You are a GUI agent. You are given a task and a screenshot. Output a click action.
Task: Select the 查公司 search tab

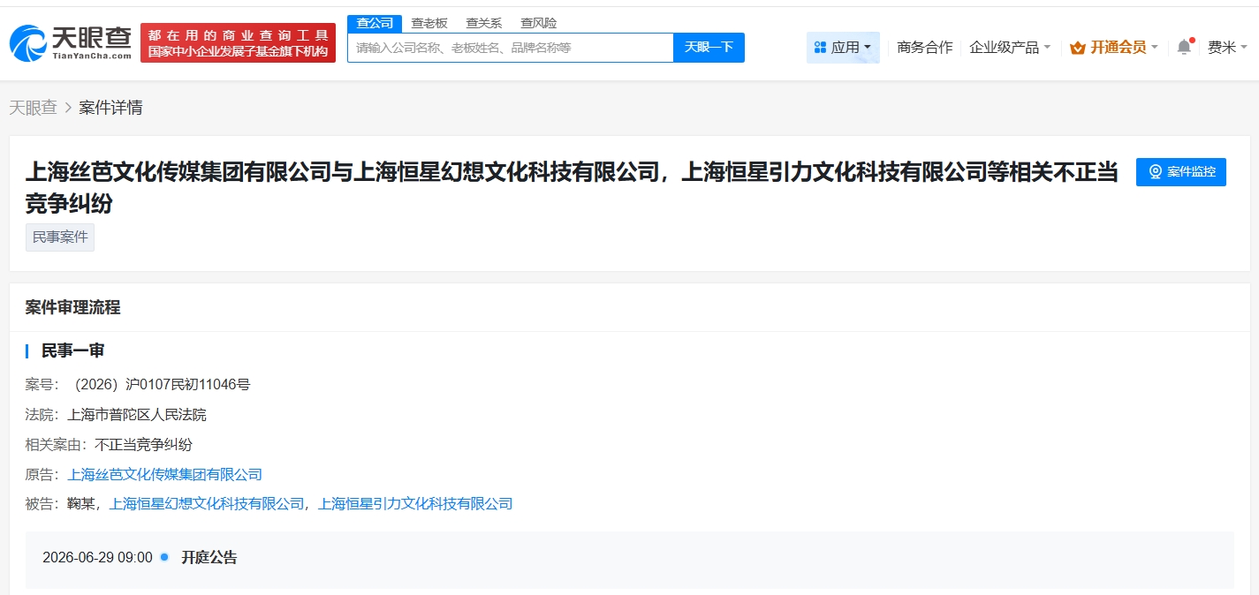pyautogui.click(x=375, y=24)
